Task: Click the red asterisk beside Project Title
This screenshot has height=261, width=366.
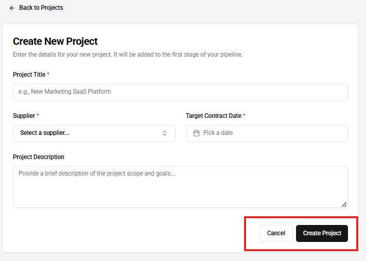Action: (x=48, y=75)
